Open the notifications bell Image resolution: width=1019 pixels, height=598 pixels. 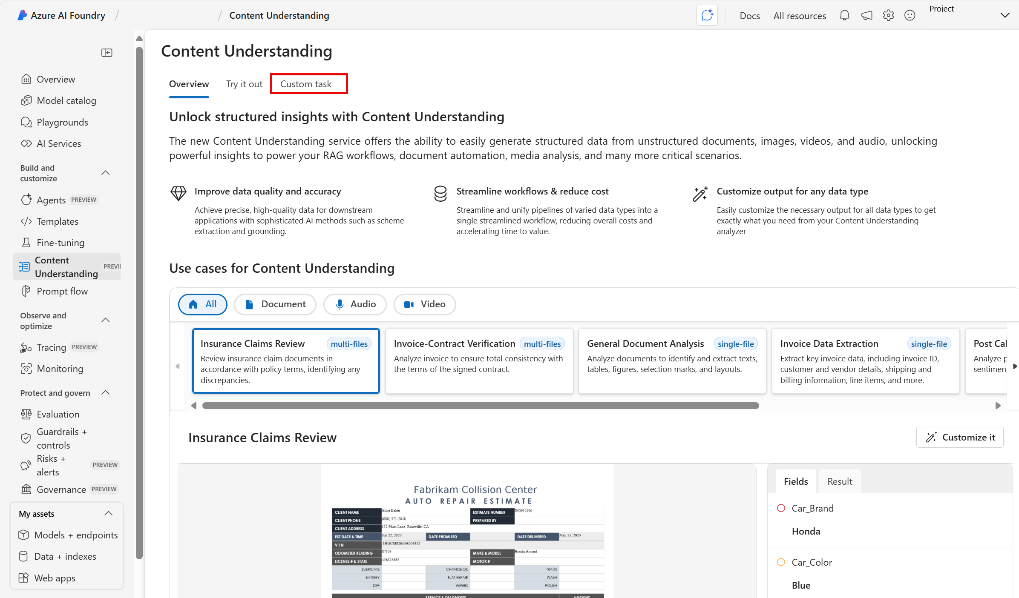click(844, 15)
